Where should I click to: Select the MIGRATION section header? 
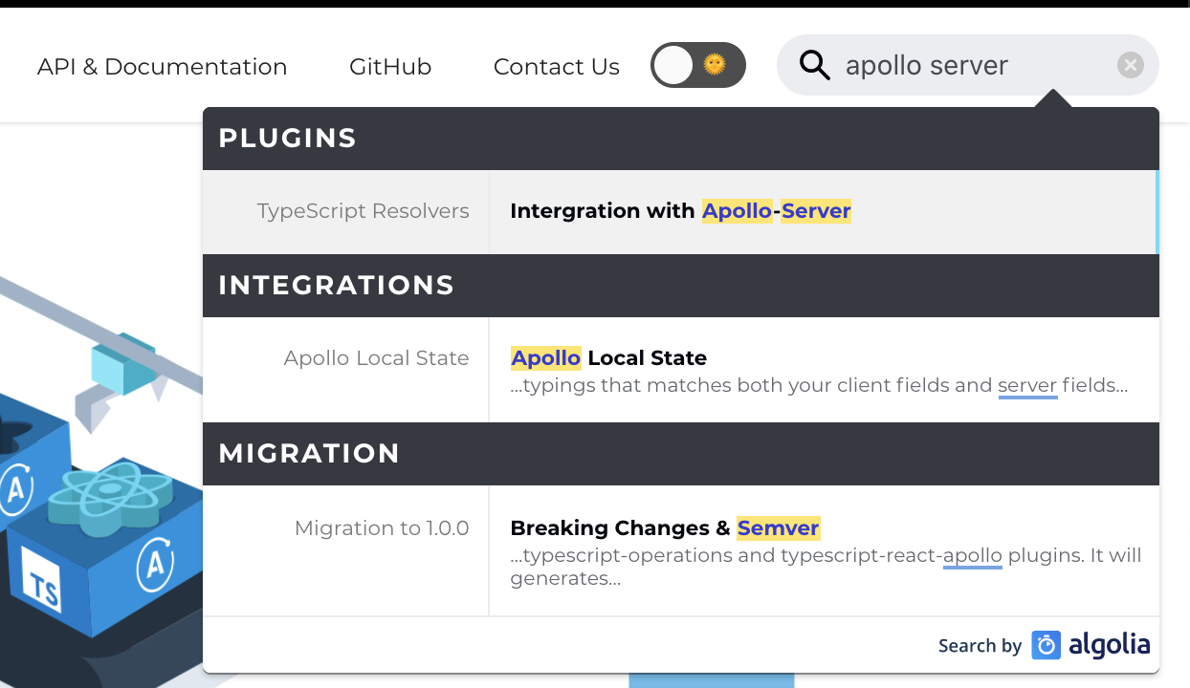pos(309,454)
